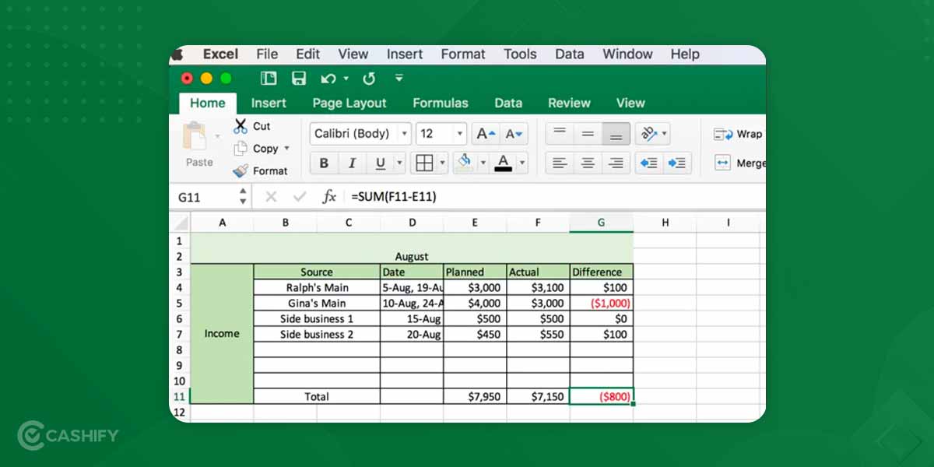Click the Save icon in the toolbar
Screen dimensions: 934x467
(298, 78)
